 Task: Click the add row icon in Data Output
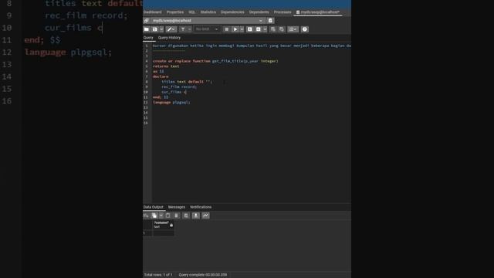(146, 215)
